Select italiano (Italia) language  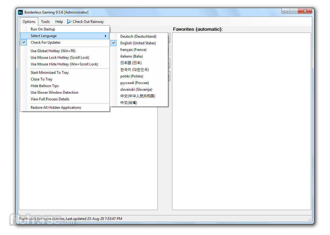pos(139,56)
